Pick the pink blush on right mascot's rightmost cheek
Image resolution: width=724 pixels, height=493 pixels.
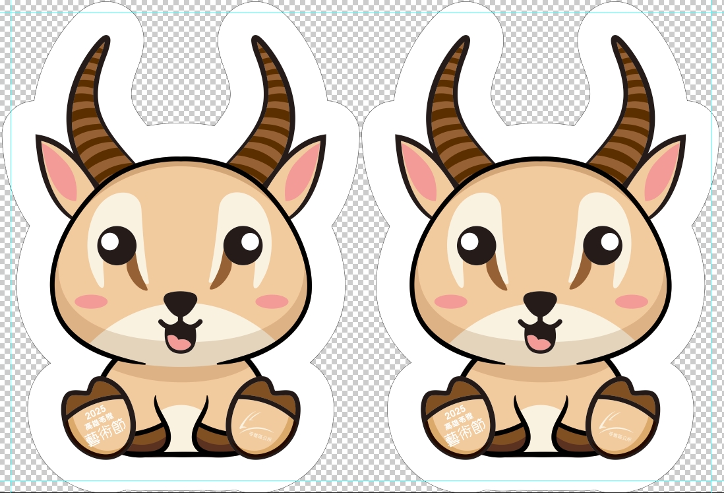[631, 302]
